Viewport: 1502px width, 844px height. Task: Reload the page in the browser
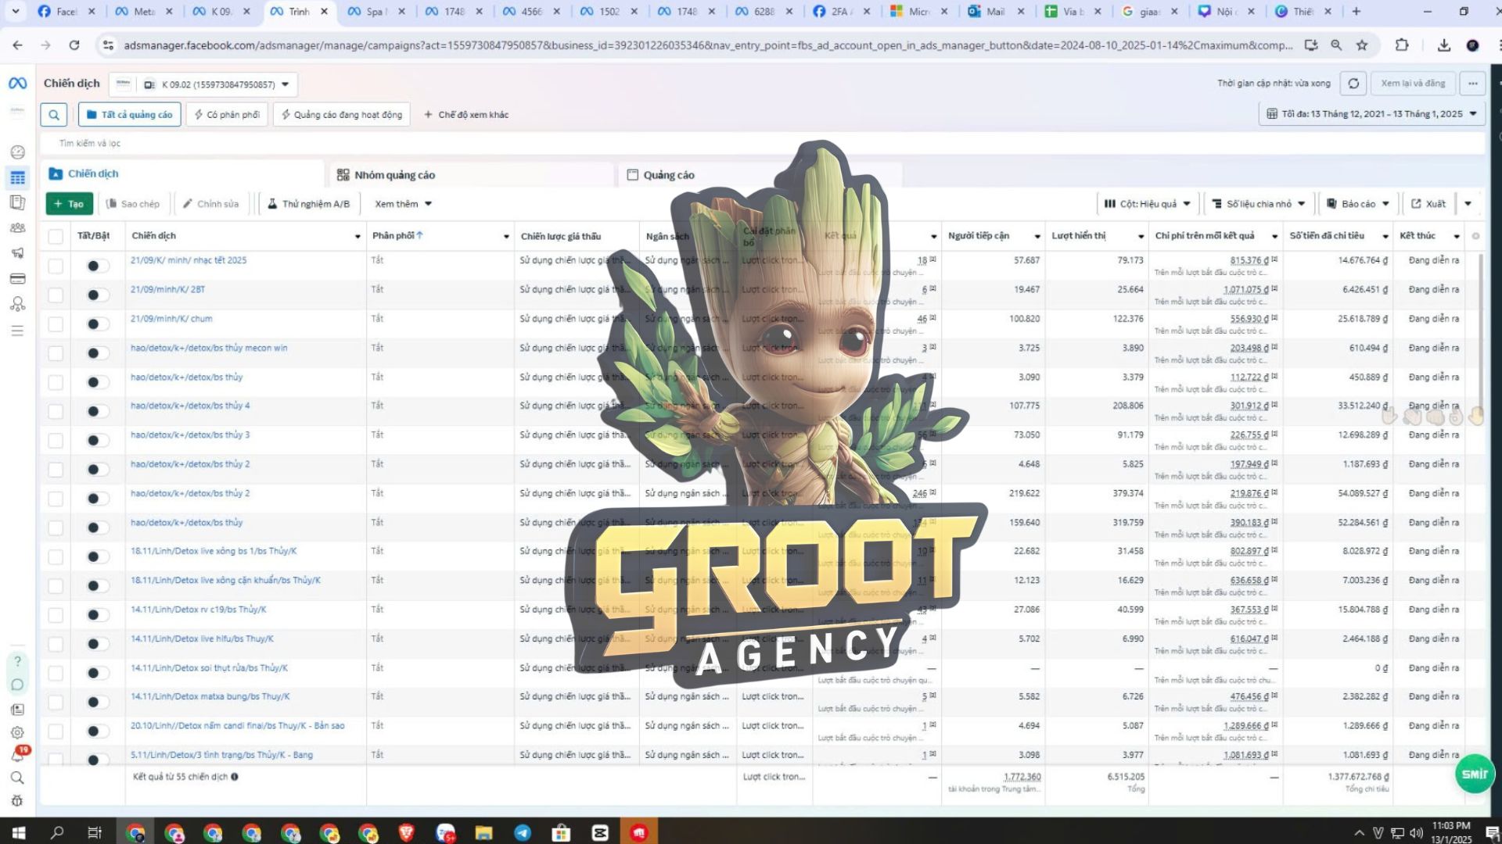pyautogui.click(x=74, y=45)
